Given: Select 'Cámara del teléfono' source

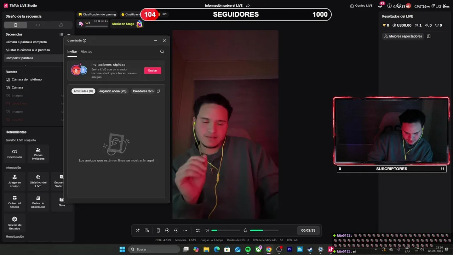Looking at the screenshot, I should pyautogui.click(x=27, y=79).
